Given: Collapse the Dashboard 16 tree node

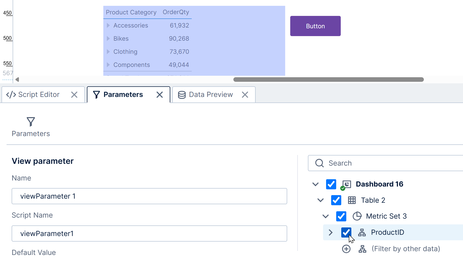Looking at the screenshot, I should [315, 184].
